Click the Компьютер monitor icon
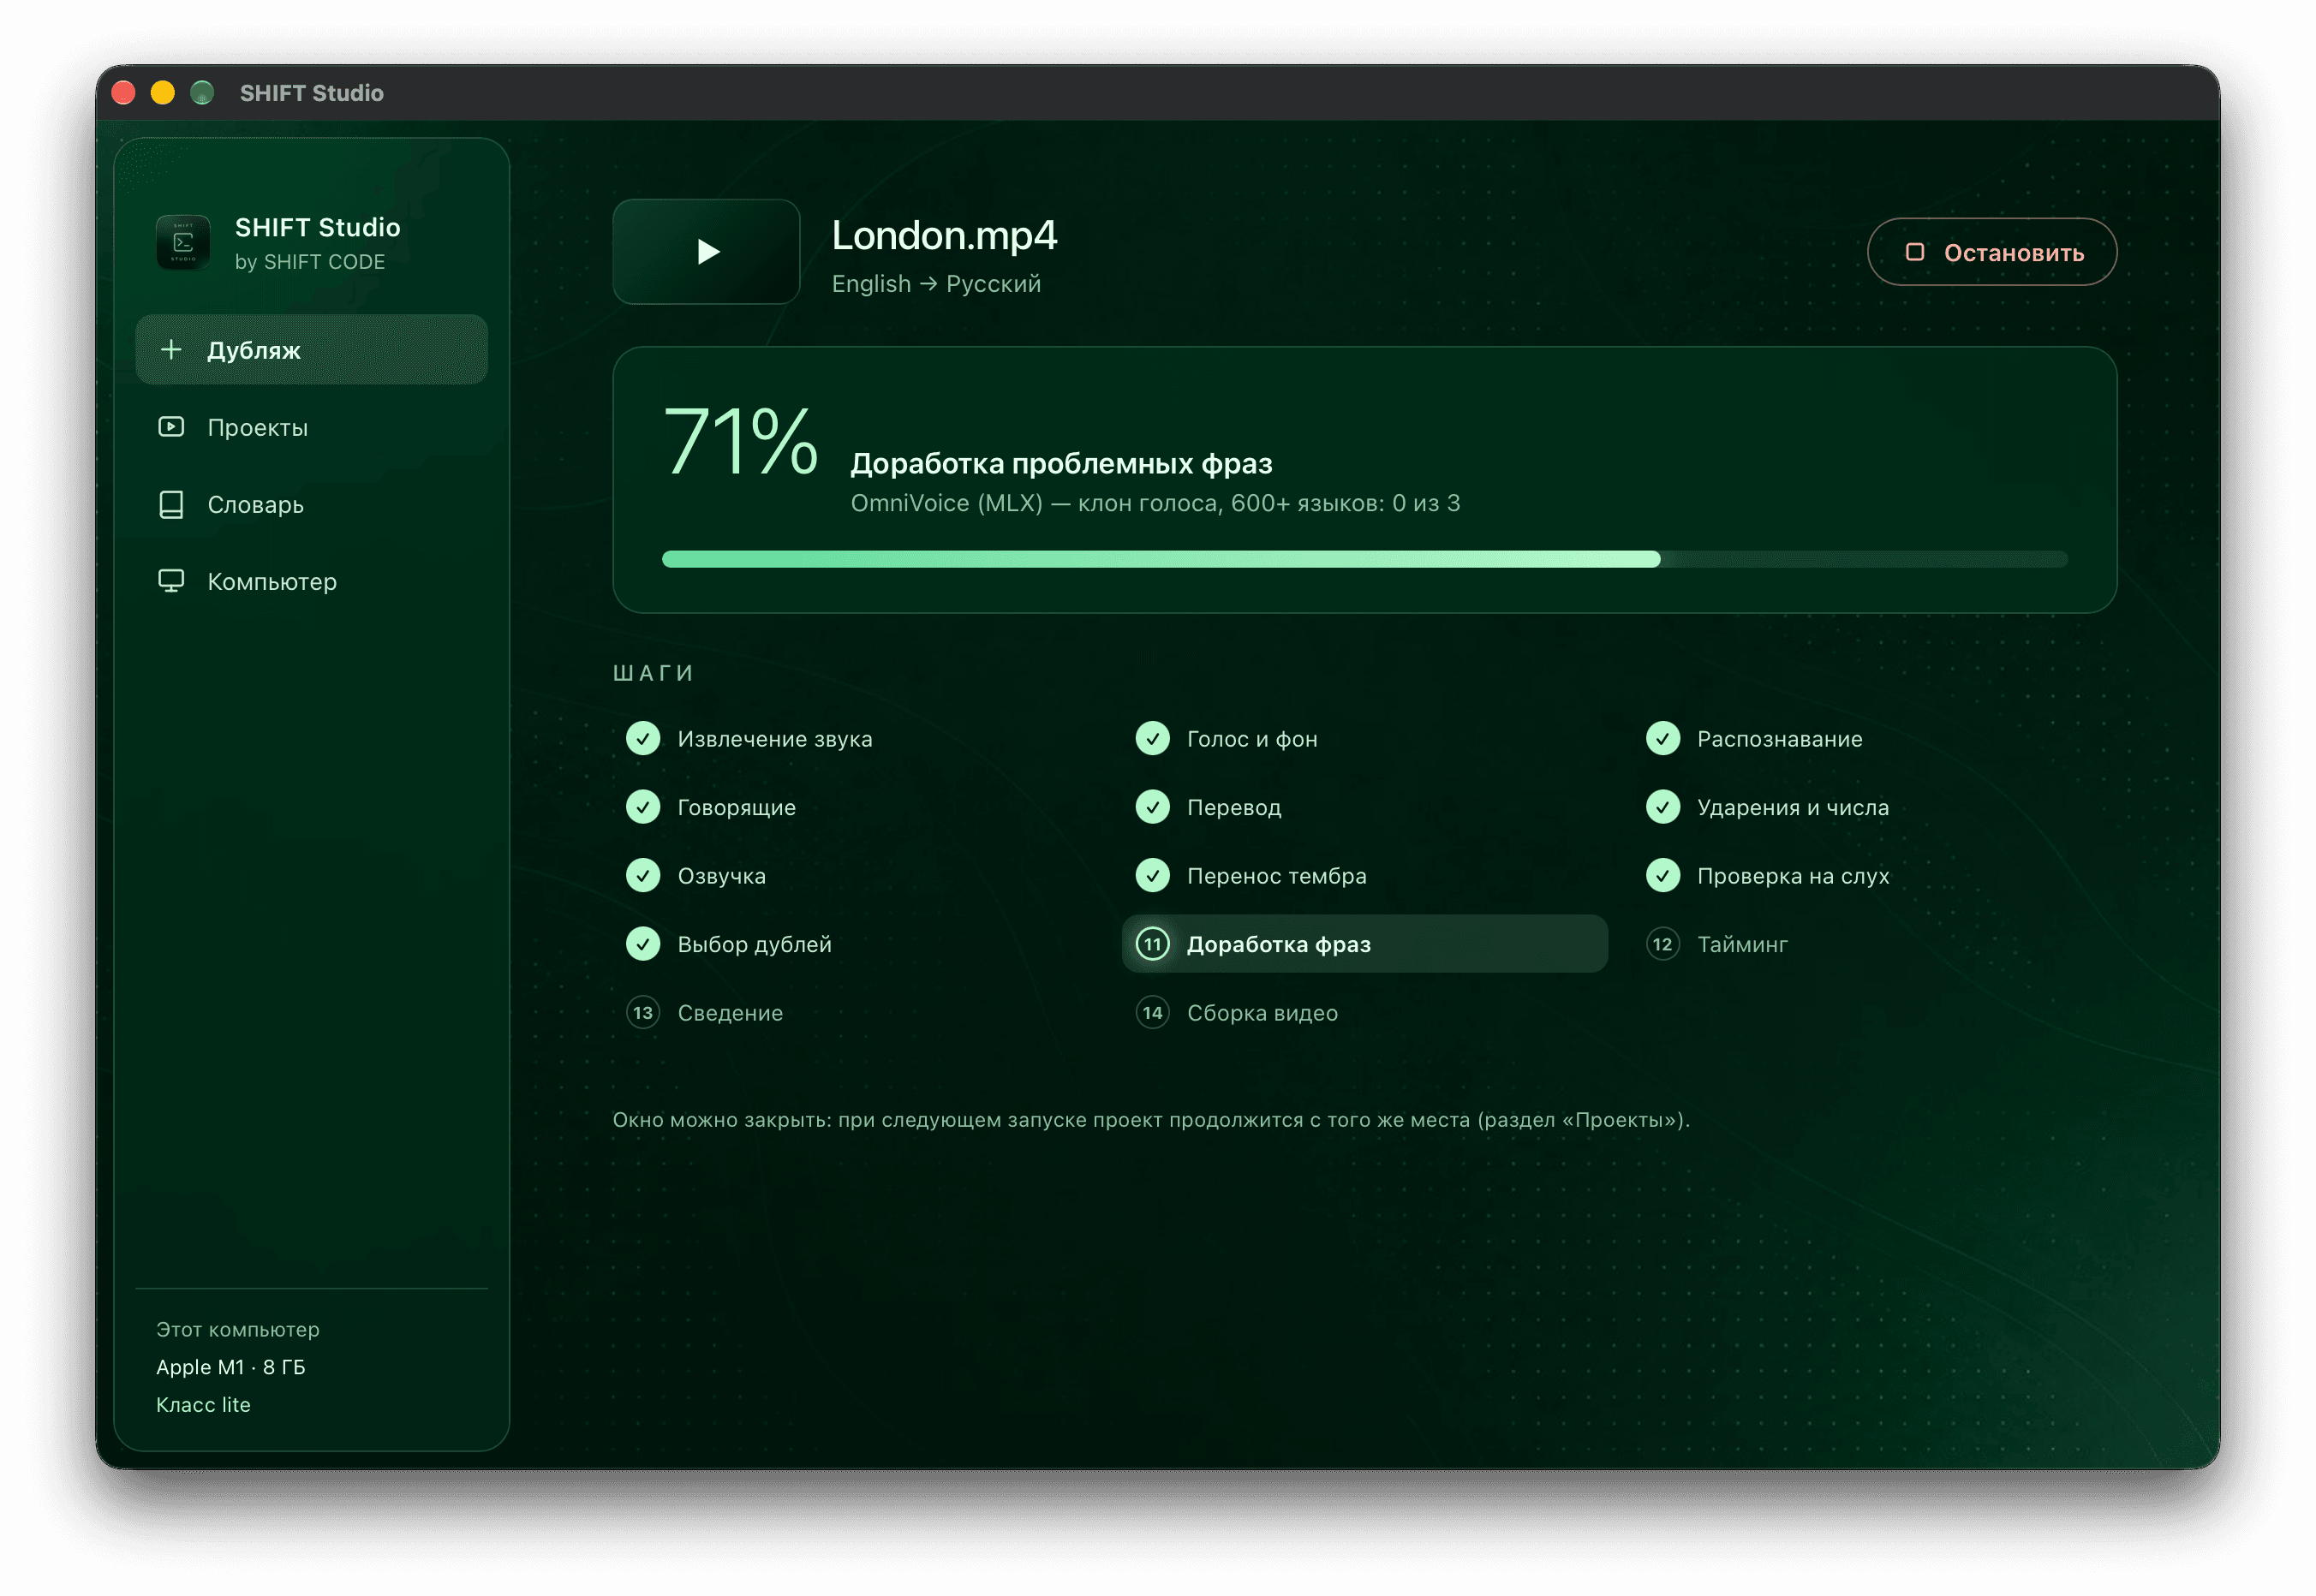The height and width of the screenshot is (1596, 2316). click(171, 581)
